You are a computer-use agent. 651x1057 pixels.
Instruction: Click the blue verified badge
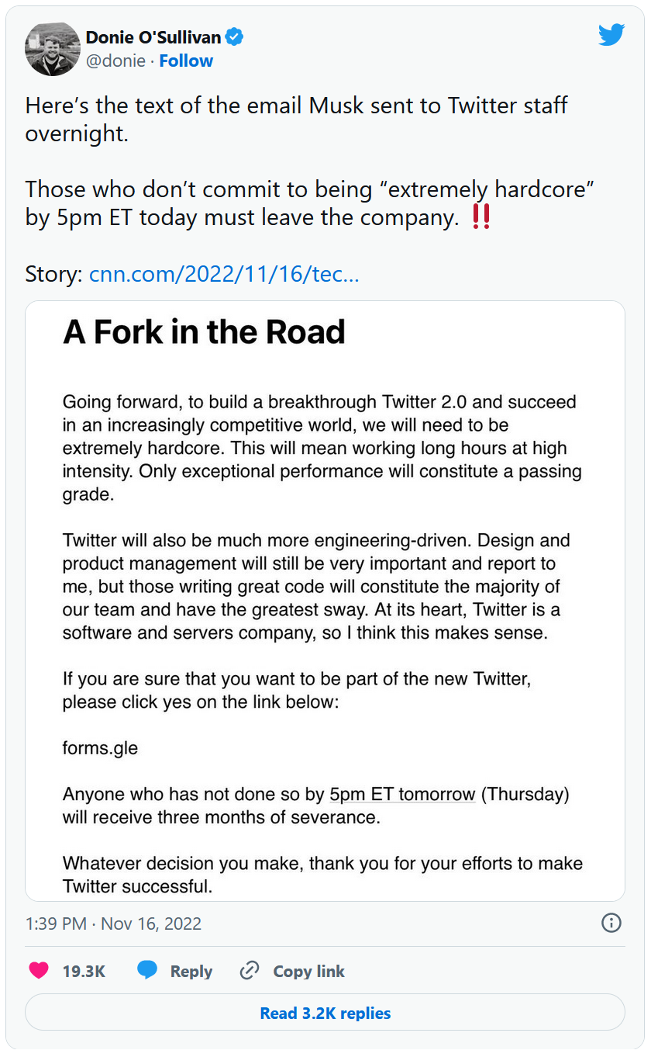[234, 36]
